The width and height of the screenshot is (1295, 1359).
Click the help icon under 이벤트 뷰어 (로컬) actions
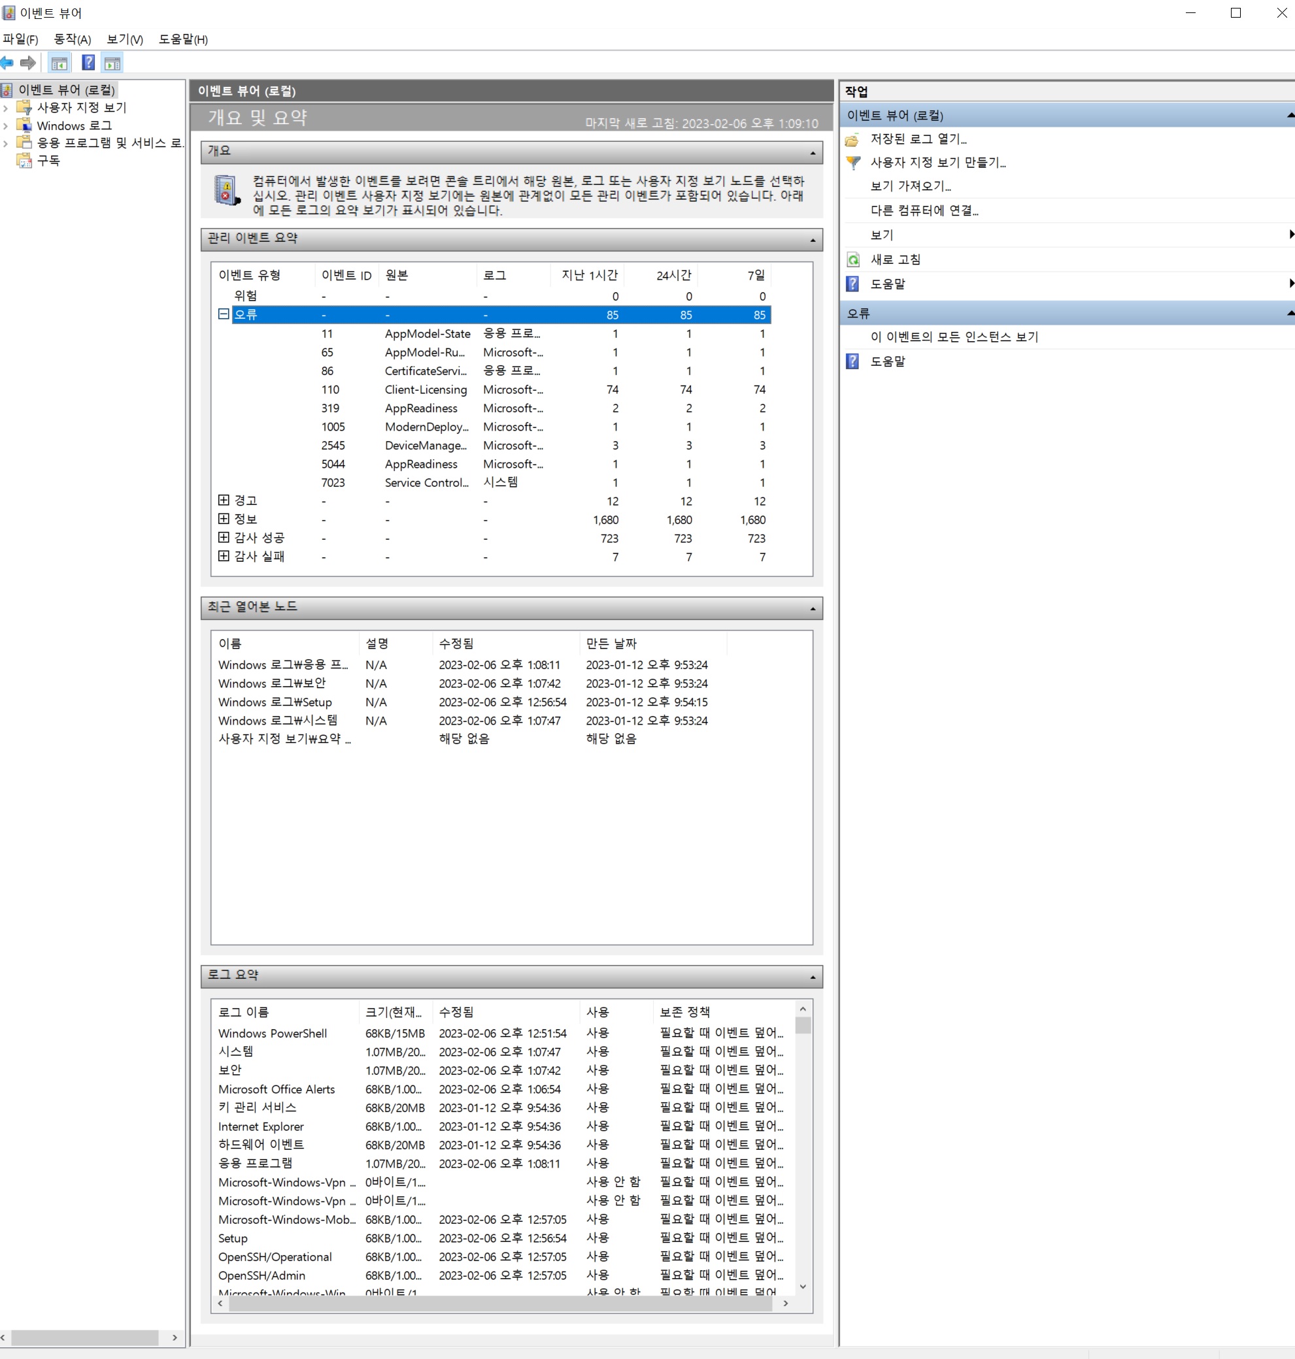852,284
